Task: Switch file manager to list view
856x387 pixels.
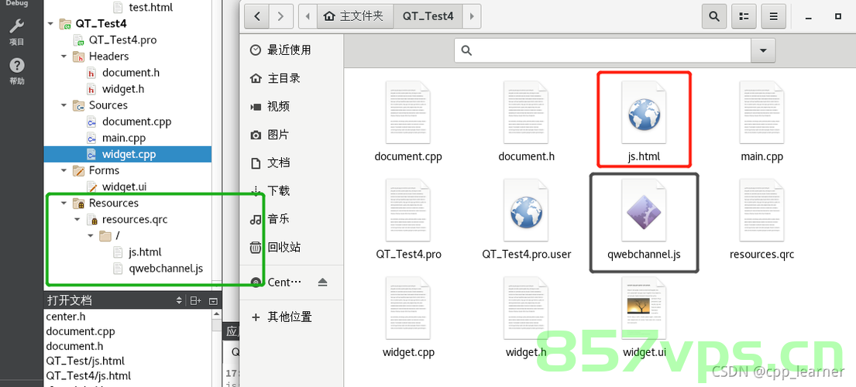Action: [743, 16]
